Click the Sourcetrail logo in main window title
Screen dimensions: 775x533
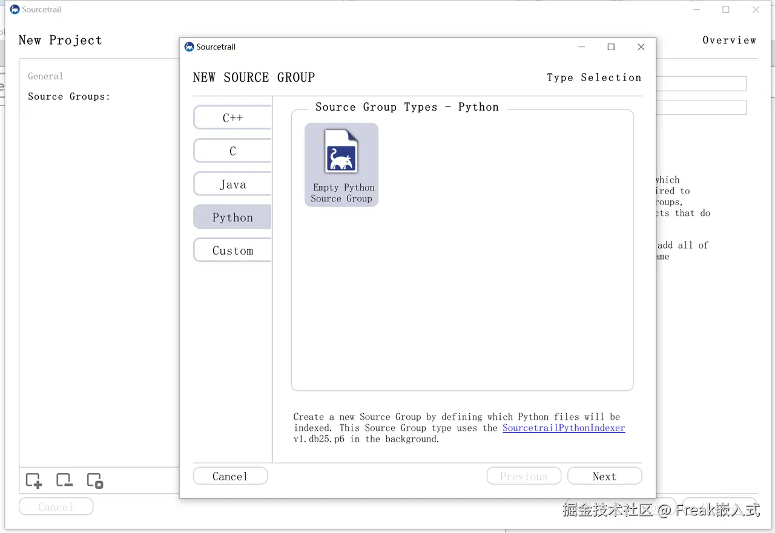(15, 9)
